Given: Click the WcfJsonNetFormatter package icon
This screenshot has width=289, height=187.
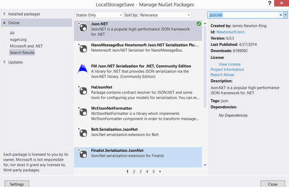Looking at the screenshot, I should tap(83, 112).
